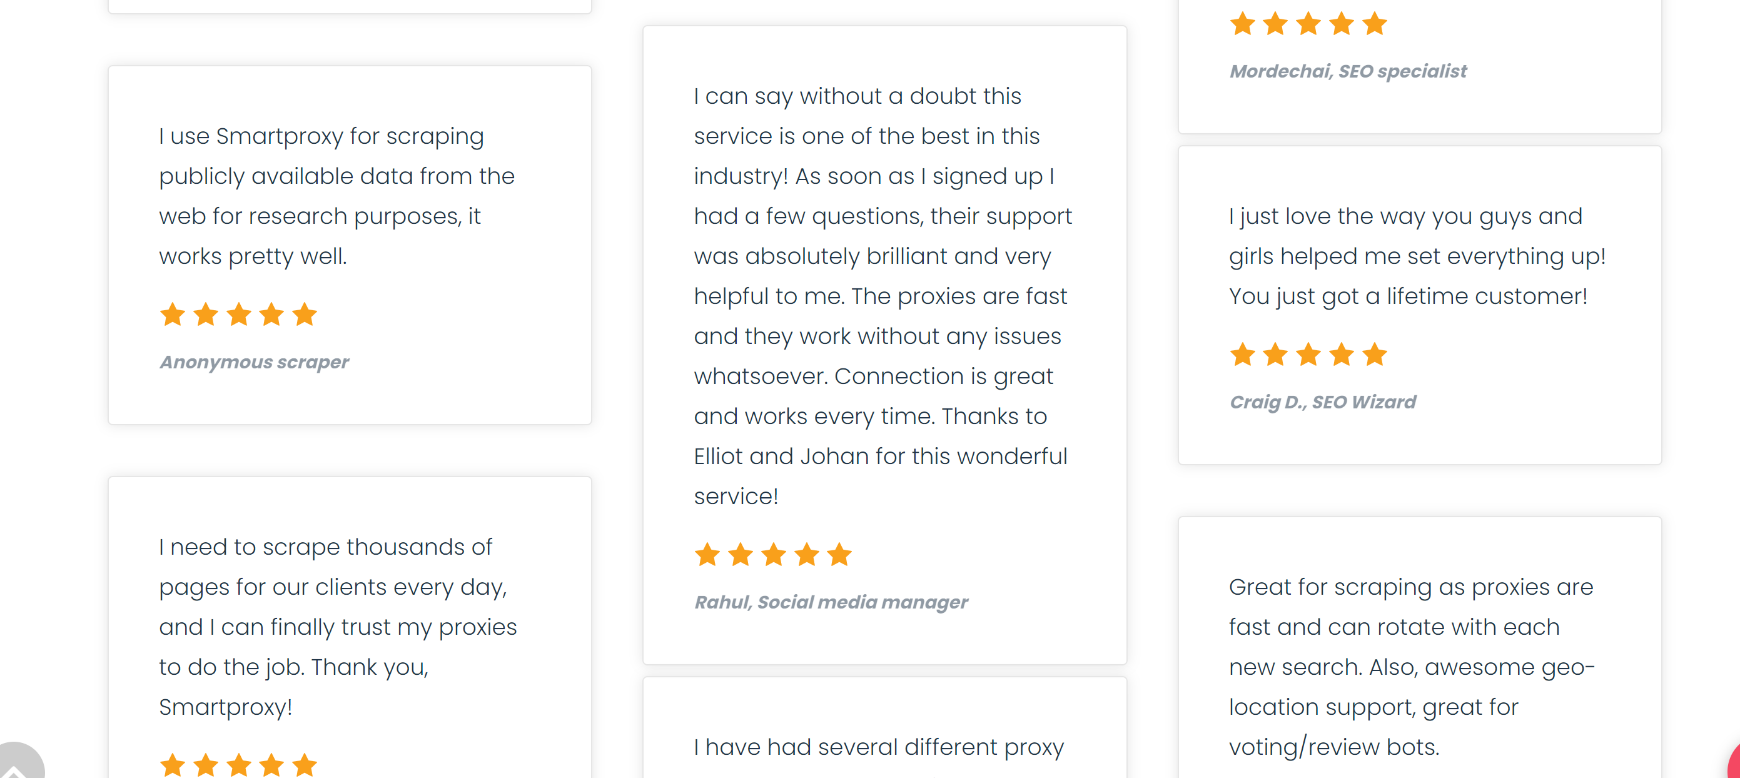Click the last star in Mordechai's rating
The width and height of the screenshot is (1740, 778).
coord(1373,24)
